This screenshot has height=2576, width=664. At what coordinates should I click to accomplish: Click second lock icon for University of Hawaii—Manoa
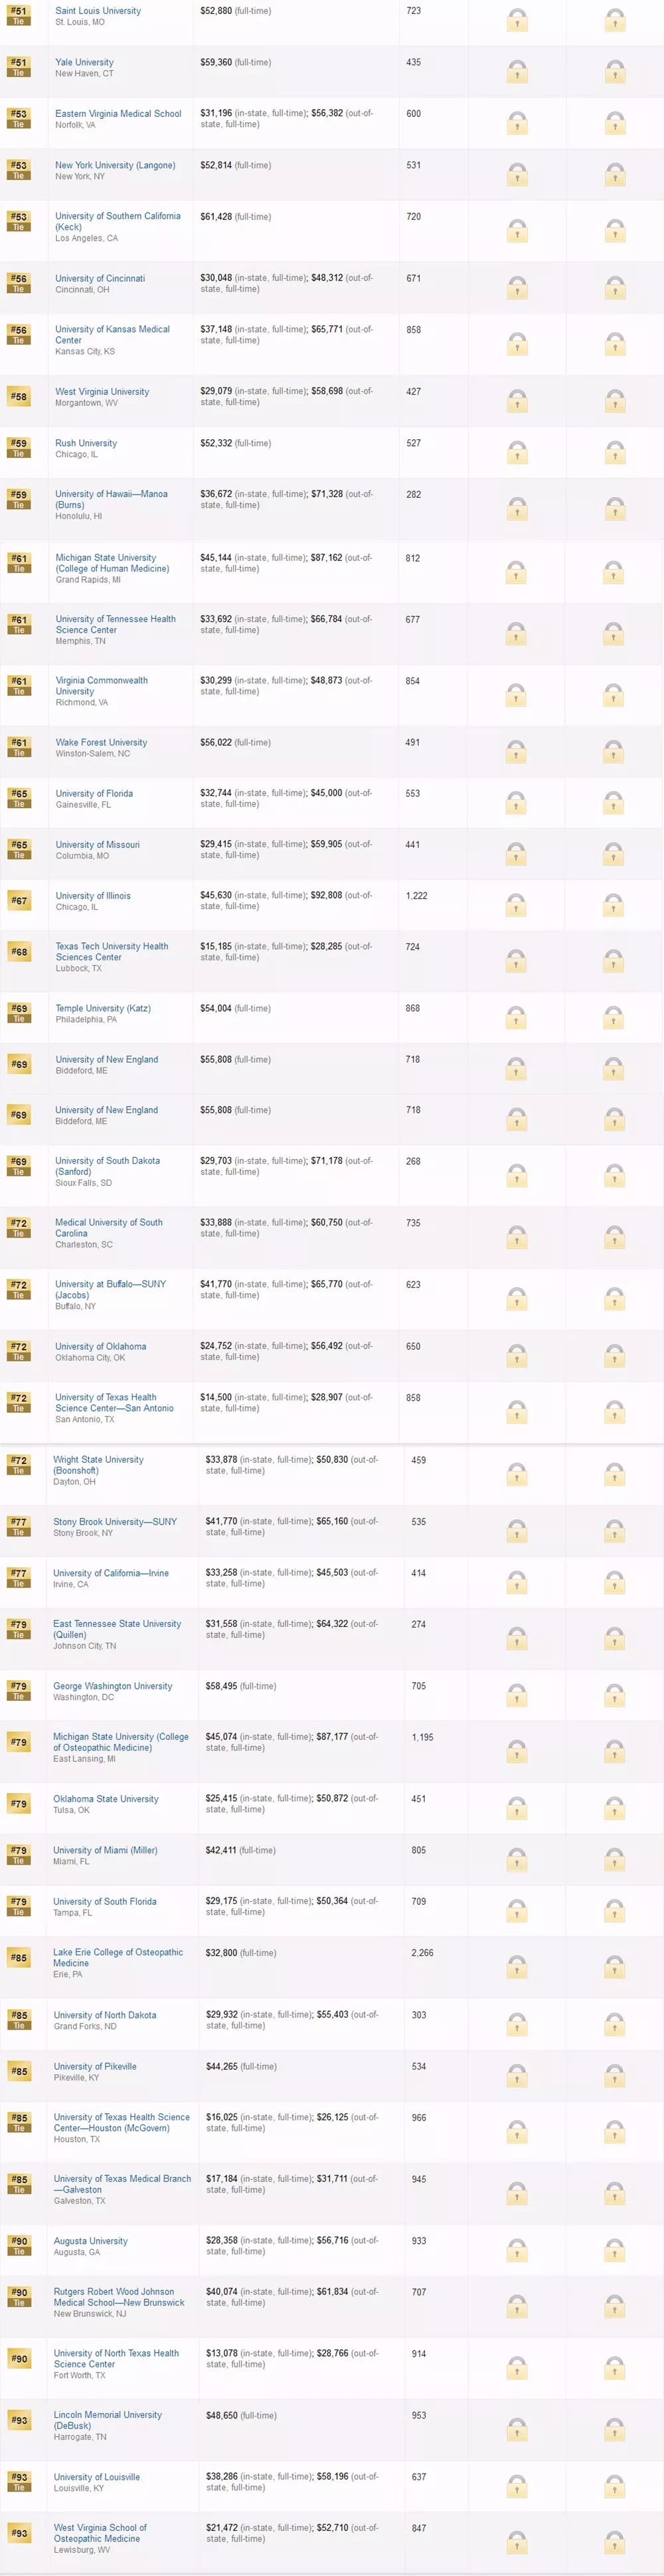tap(615, 509)
